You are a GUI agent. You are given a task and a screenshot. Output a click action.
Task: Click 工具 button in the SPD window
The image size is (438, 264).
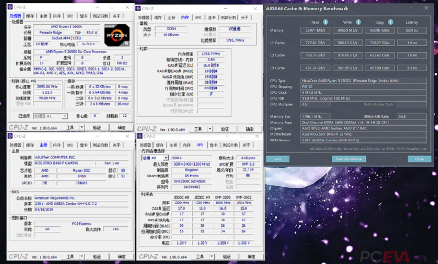pyautogui.click(x=200, y=256)
